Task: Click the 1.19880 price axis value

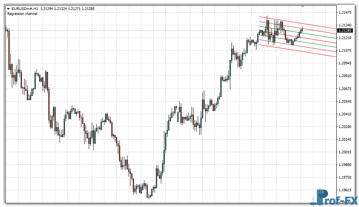Action: (346, 165)
